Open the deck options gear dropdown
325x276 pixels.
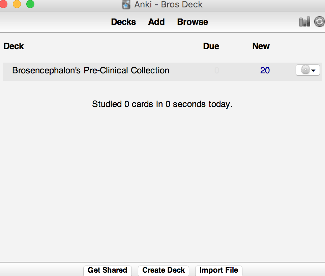pyautogui.click(x=307, y=70)
